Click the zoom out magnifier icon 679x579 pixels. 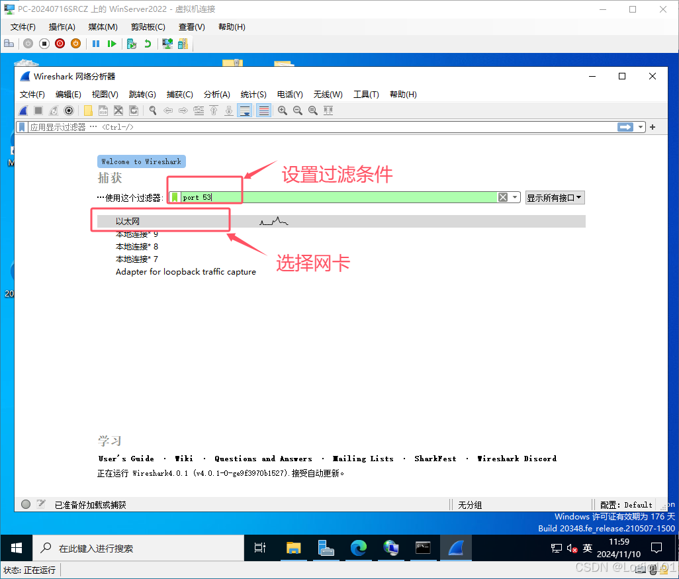[x=298, y=111]
